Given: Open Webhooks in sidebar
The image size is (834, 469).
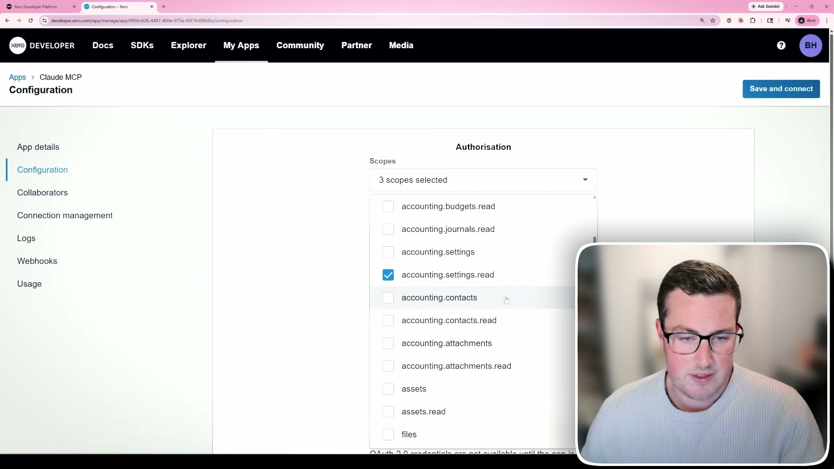Looking at the screenshot, I should point(37,261).
